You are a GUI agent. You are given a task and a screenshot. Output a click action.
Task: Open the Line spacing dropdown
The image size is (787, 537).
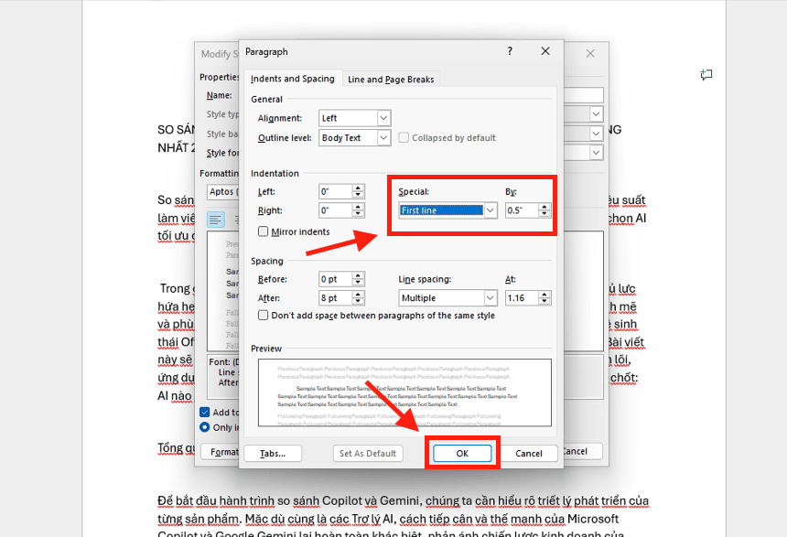tap(491, 298)
